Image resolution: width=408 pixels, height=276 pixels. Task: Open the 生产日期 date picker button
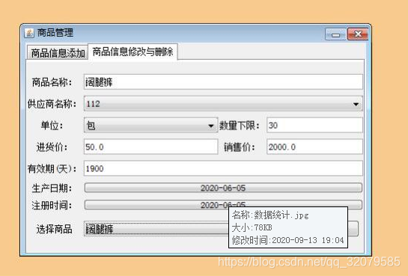[x=223, y=188]
